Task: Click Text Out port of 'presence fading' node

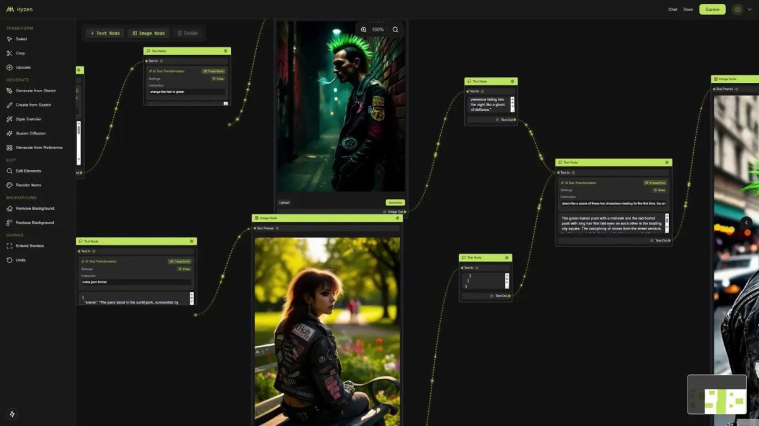Action: pyautogui.click(x=515, y=119)
